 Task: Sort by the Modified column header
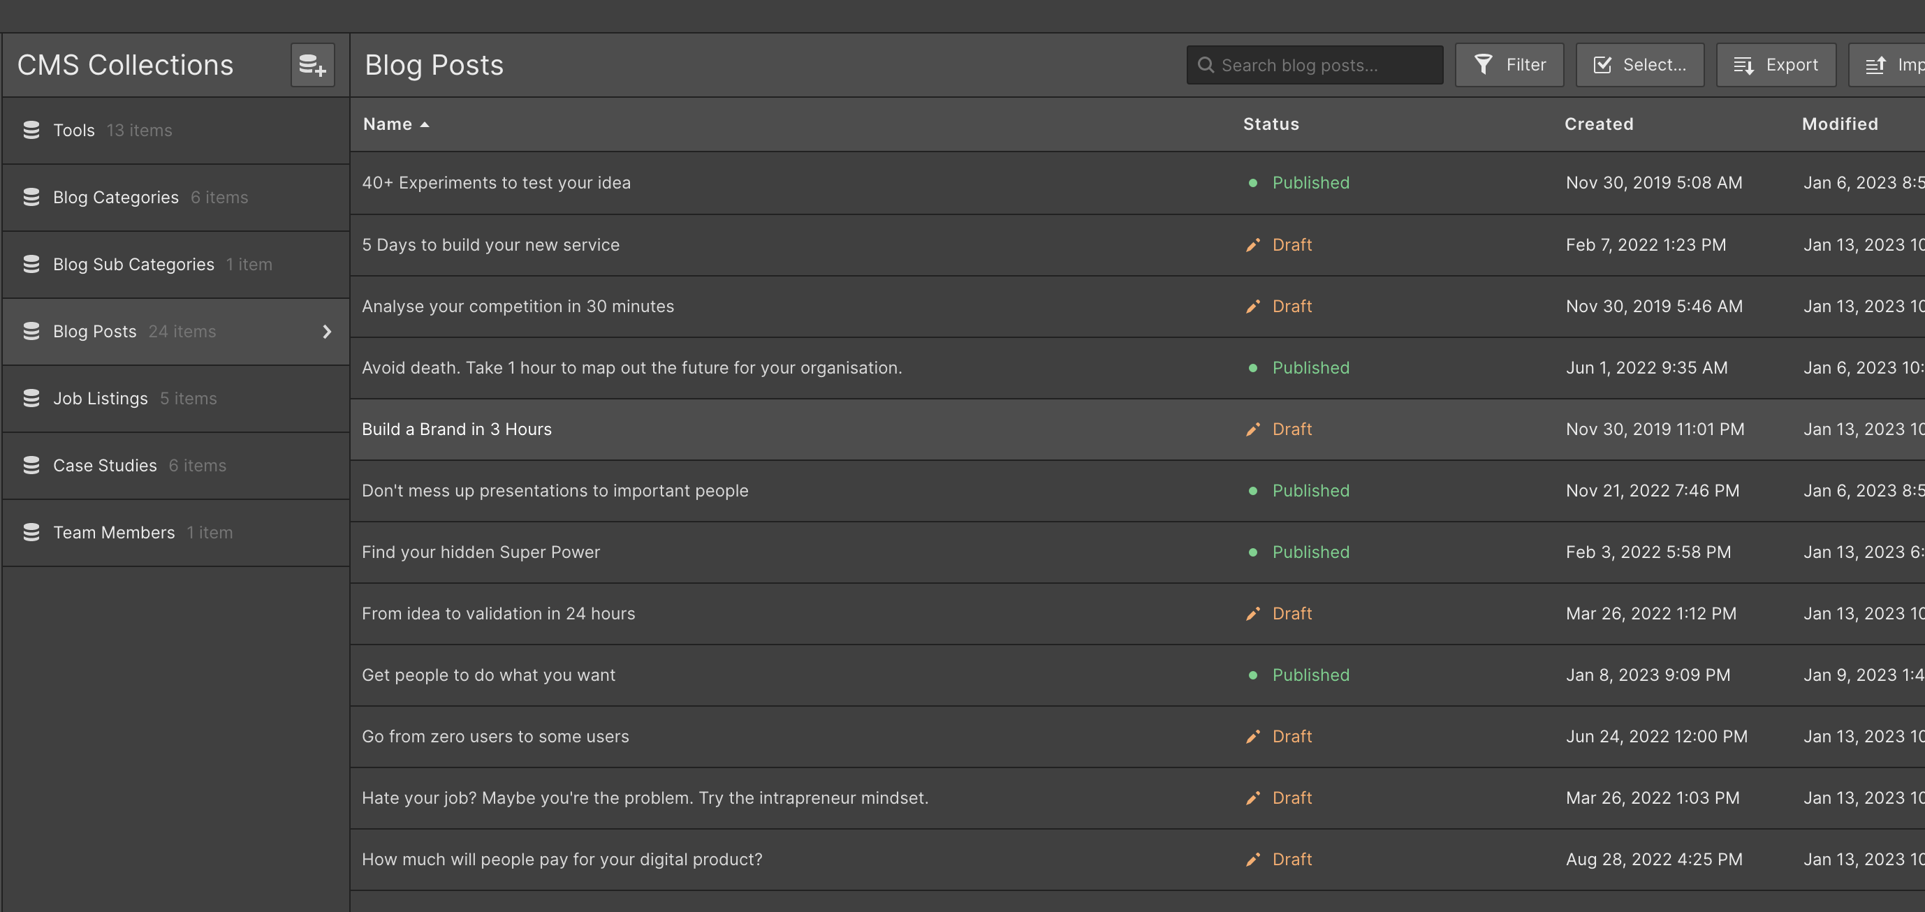(x=1839, y=124)
